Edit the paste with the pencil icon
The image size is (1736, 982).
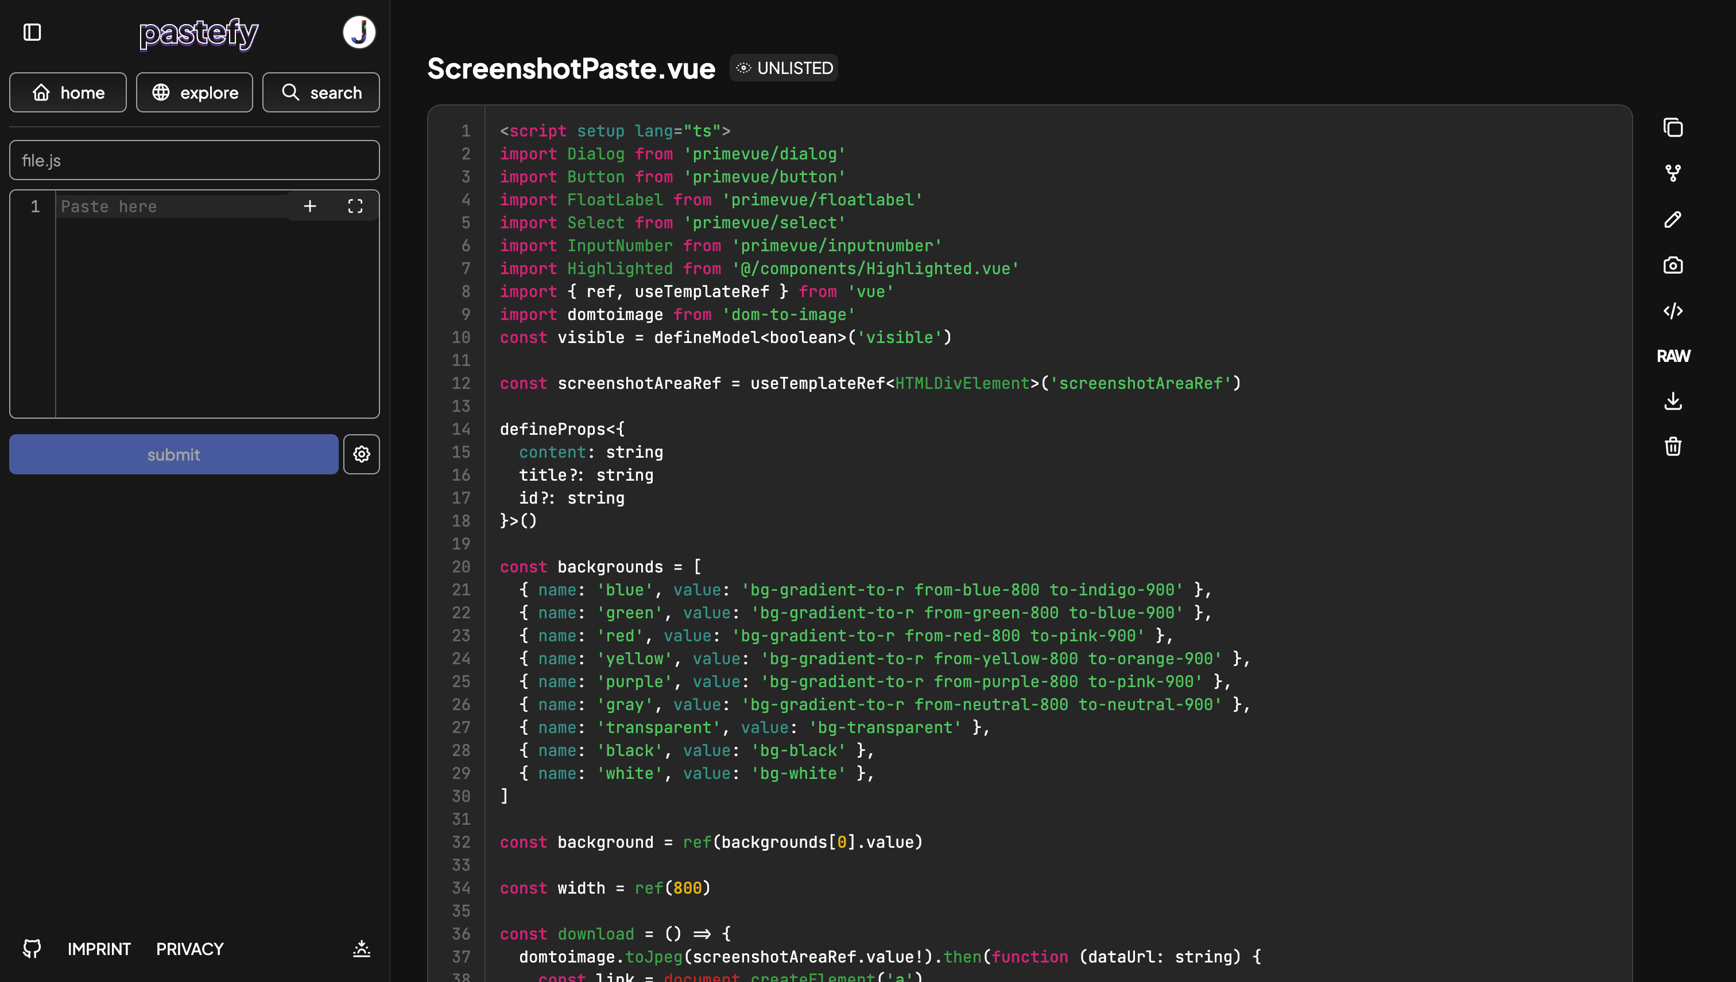tap(1672, 219)
